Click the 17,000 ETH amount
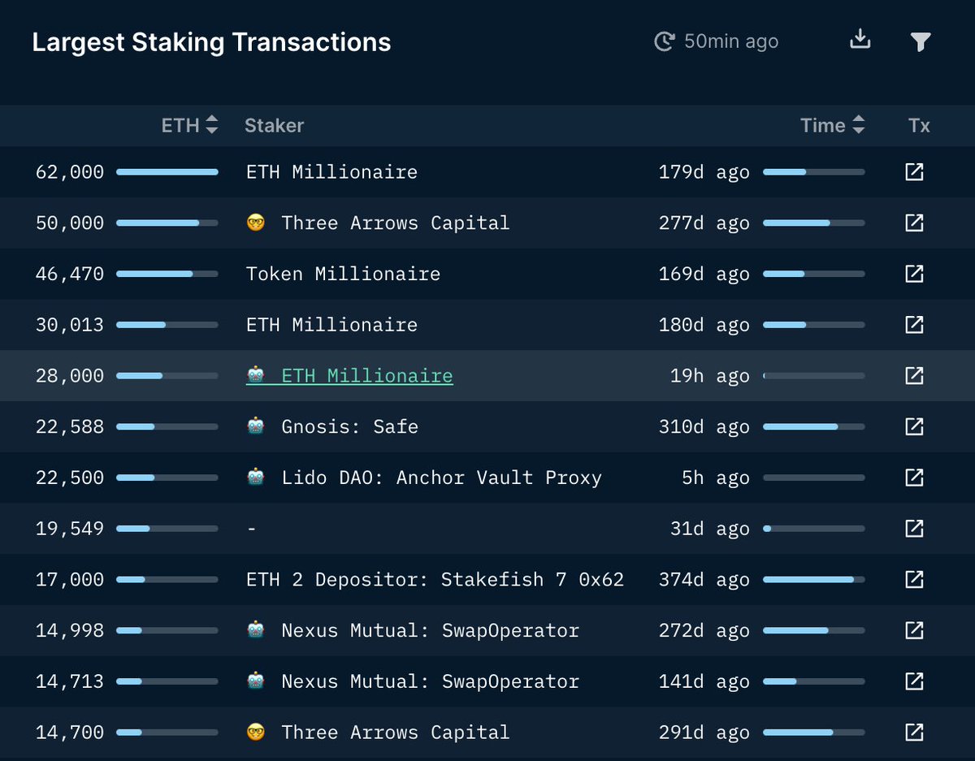This screenshot has height=761, width=975. pos(70,580)
